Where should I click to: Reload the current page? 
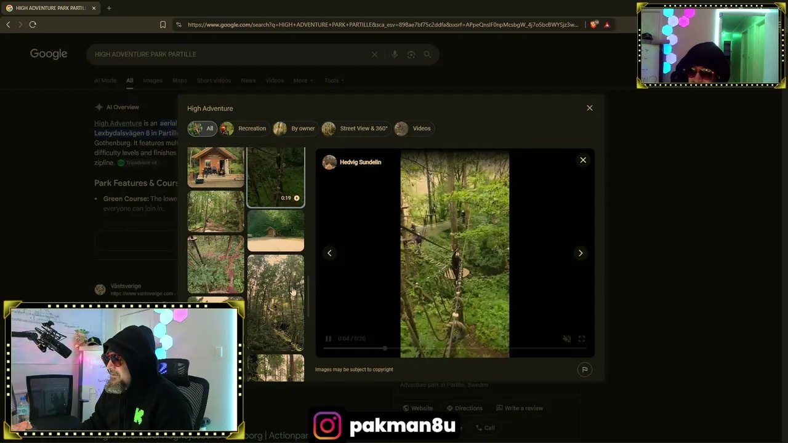tap(33, 25)
